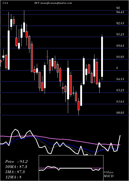This screenshot has width=129, height=181.
Task: Click the 12MA readout
Action: click(x=13, y=177)
